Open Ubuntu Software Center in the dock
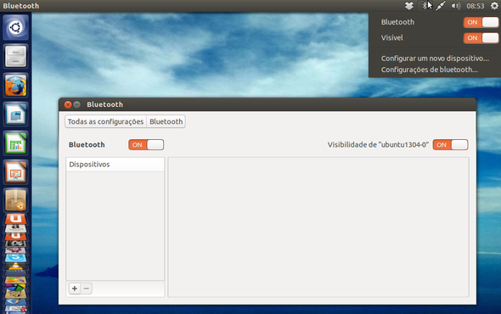 (x=15, y=200)
